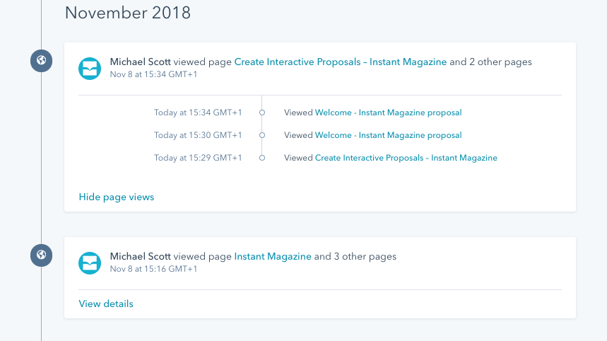Screen dimensions: 607x341
Task: Click teal inbox avatar in first activity card
Action: click(90, 69)
